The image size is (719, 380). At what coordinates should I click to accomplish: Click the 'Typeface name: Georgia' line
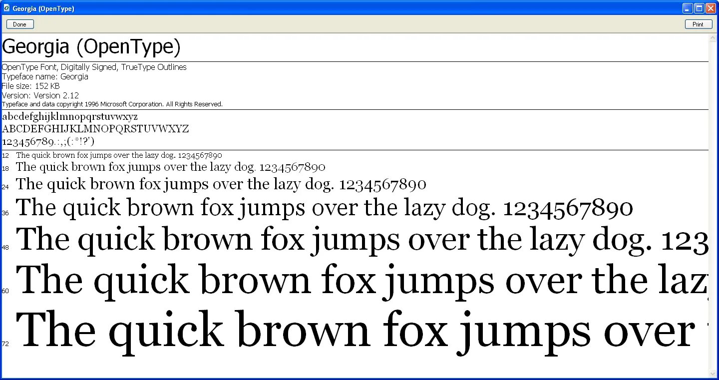45,76
